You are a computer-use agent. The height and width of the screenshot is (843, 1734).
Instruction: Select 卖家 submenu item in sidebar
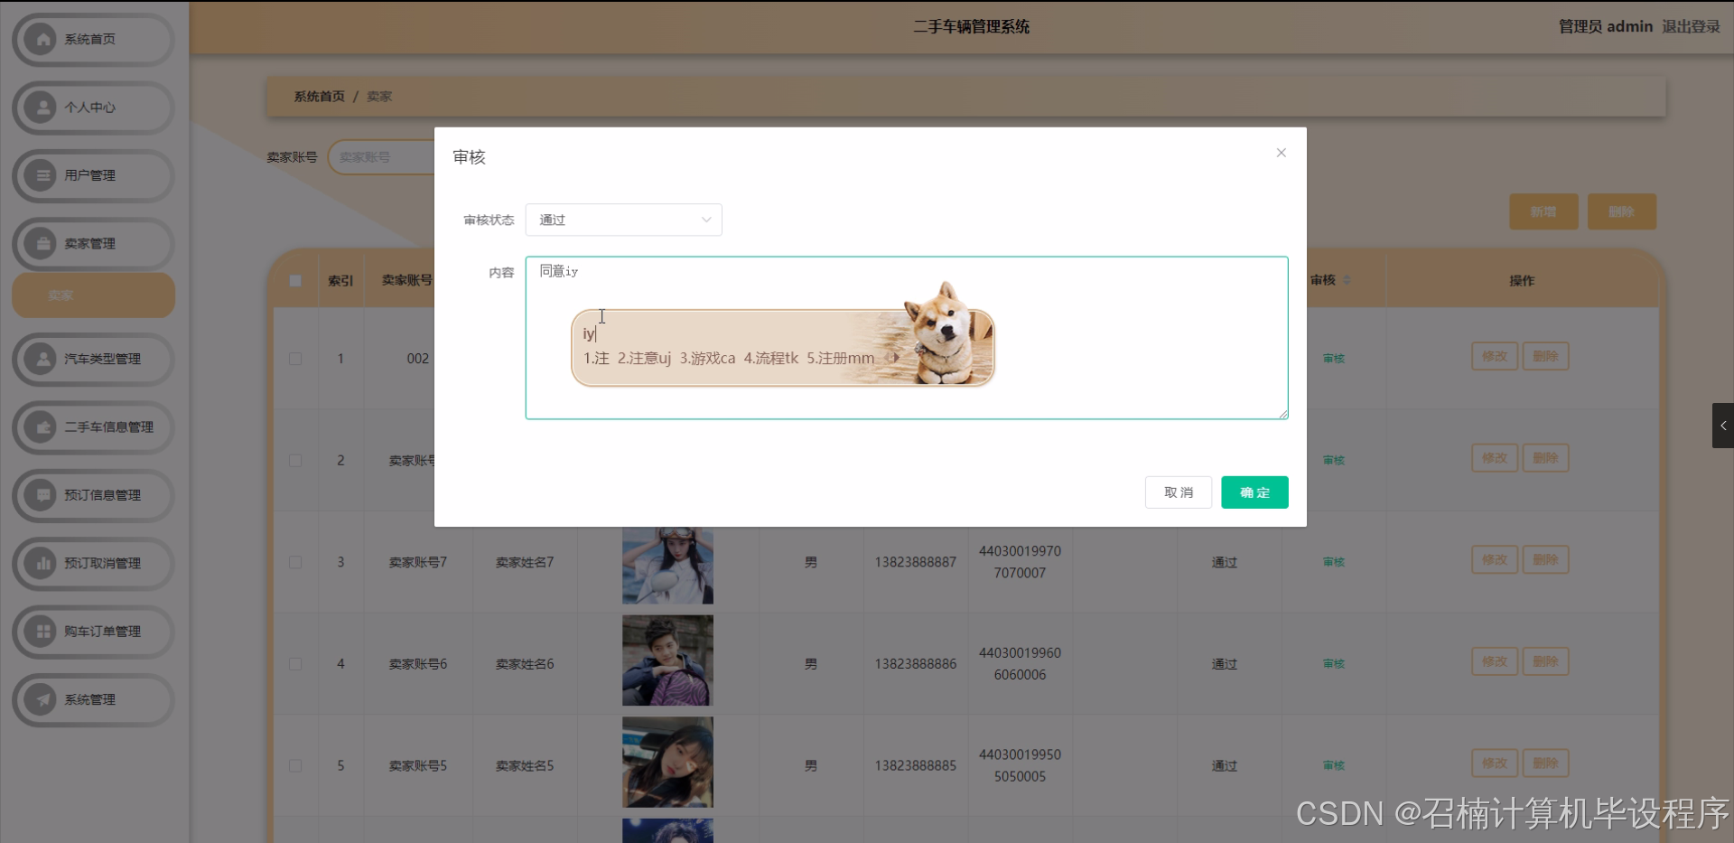[93, 295]
